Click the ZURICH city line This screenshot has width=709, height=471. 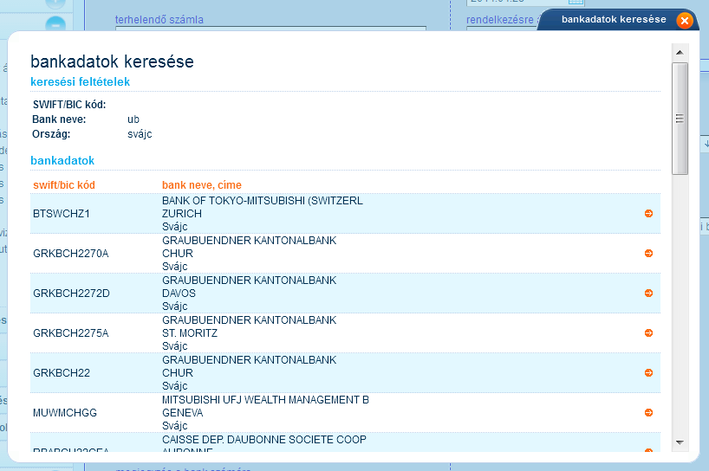pyautogui.click(x=182, y=214)
